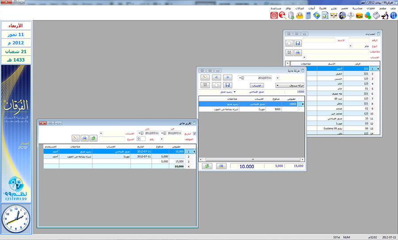Viewport: 398px width, 240px height.
Task: Click the up arrow of accounts list scrollbar
Action: [x=287, y=63]
